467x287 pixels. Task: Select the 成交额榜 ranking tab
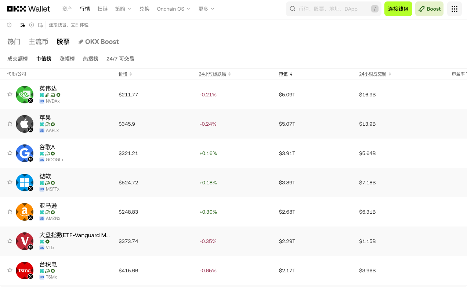click(18, 59)
